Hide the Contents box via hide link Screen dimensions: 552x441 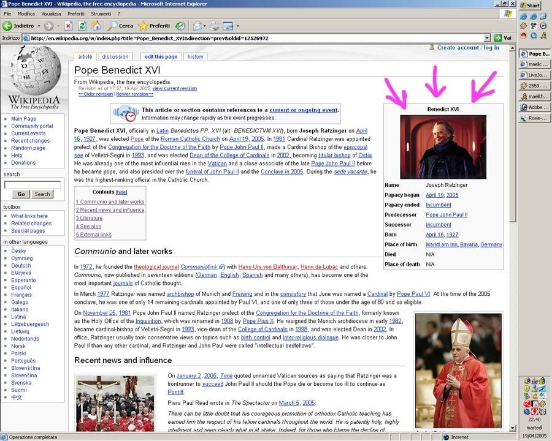[121, 192]
